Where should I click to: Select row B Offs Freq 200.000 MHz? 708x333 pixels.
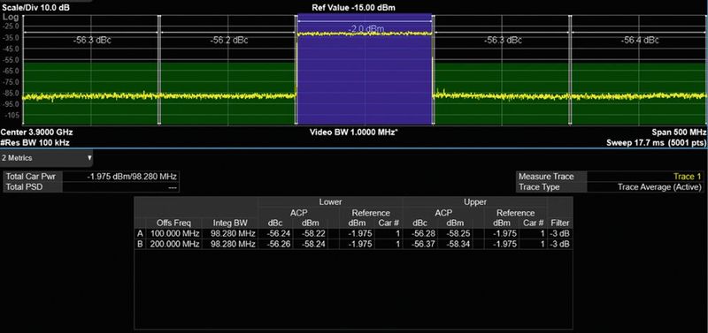173,245
